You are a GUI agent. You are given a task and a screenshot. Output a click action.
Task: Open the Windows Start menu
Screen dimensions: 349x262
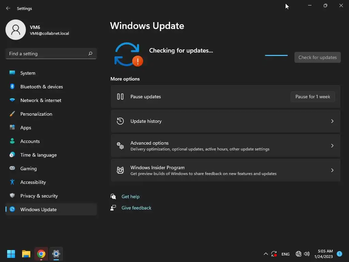pos(11,254)
